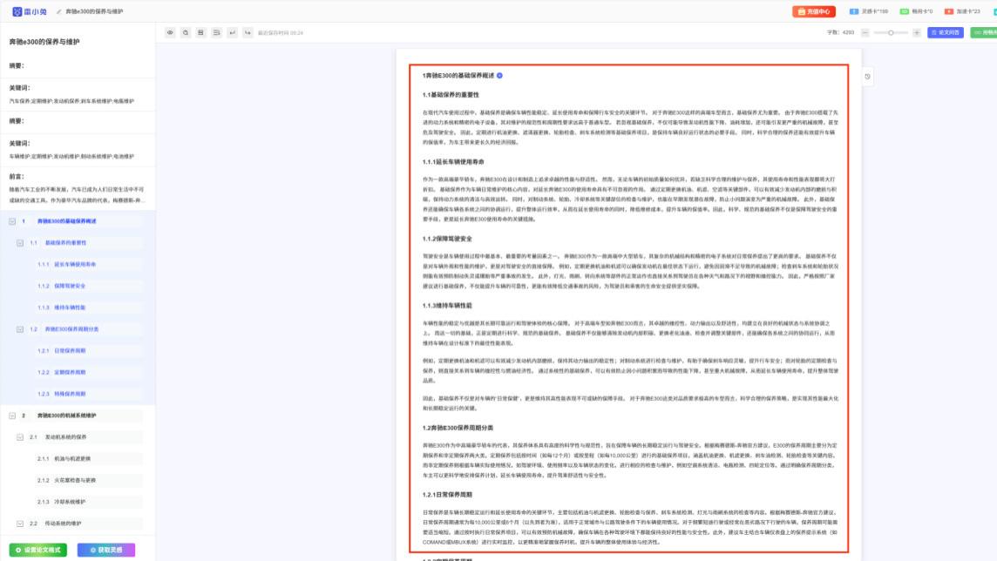This screenshot has width=997, height=561.
Task: Collapse section 2.1 发动机系统的保养
Action: pos(20,437)
